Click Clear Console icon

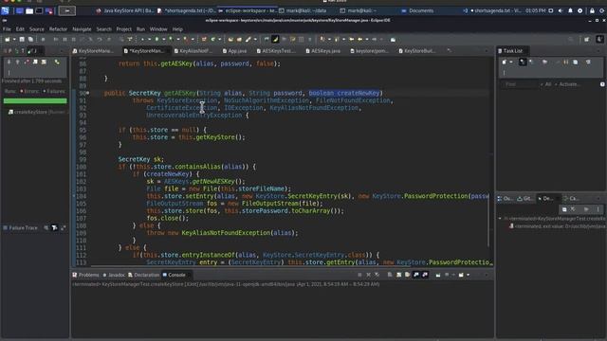[390, 275]
